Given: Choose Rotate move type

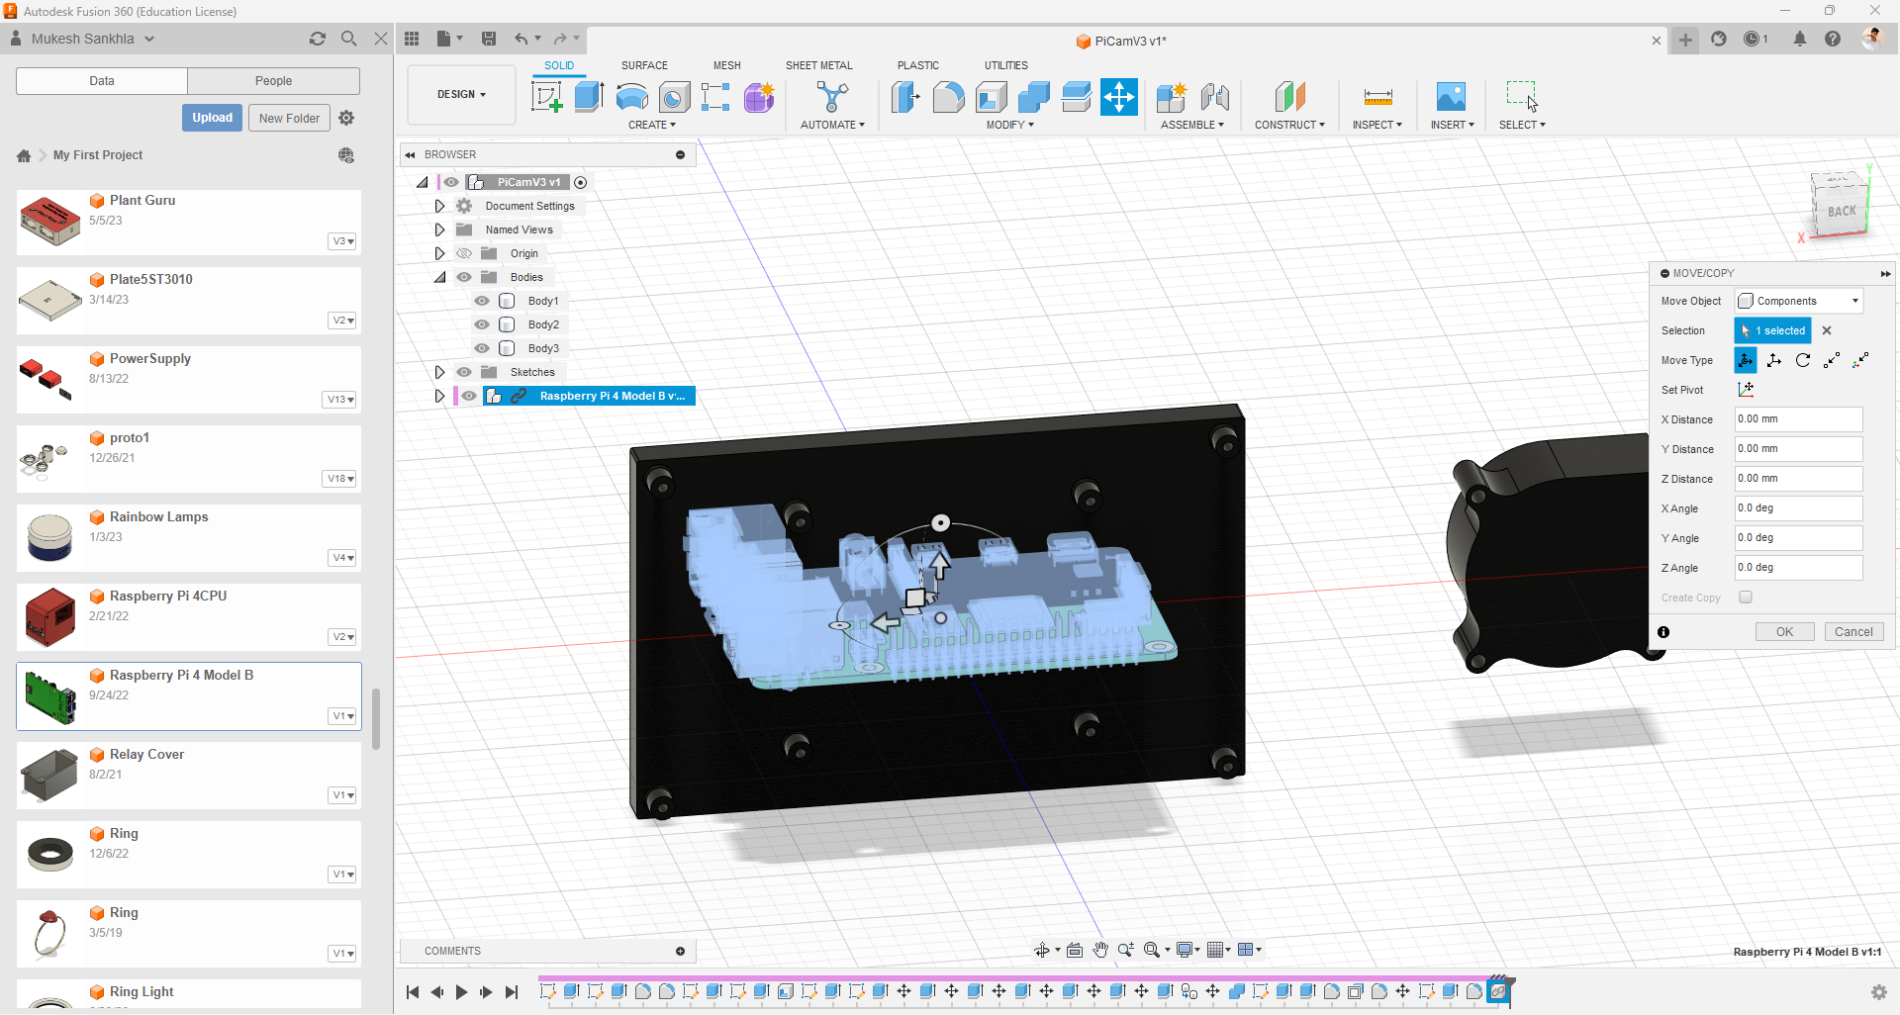Looking at the screenshot, I should pos(1803,360).
